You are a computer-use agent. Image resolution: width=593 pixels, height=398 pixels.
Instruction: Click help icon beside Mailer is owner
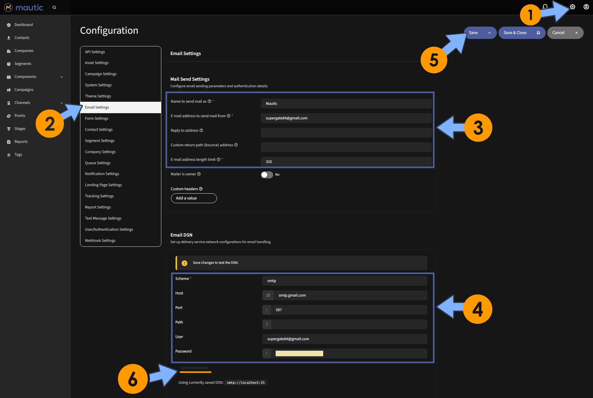pyautogui.click(x=199, y=174)
